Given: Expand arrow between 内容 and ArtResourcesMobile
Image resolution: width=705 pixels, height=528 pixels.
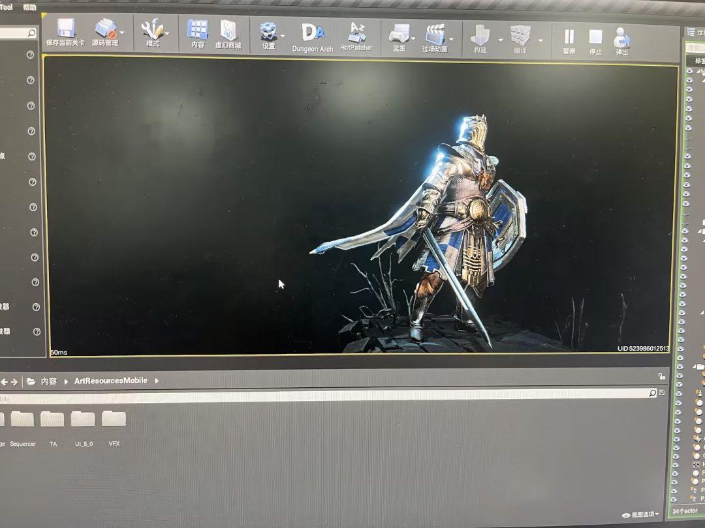Looking at the screenshot, I should point(66,381).
